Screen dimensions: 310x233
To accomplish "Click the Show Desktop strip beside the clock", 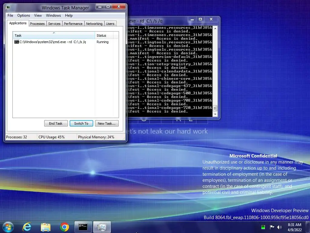I will click(308, 227).
